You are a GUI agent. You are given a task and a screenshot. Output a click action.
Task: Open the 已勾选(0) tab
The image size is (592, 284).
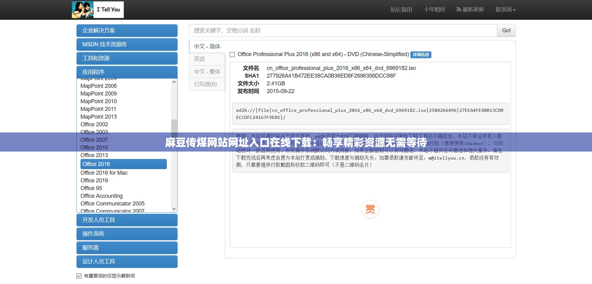coord(207,84)
